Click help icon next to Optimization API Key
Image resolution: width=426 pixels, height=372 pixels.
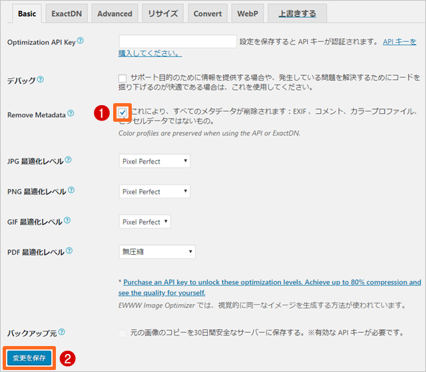(x=81, y=41)
